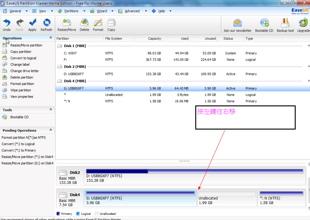Click Delete partition icon in sidebar
Viewport: 310px width, 220px height.
coord(5,77)
